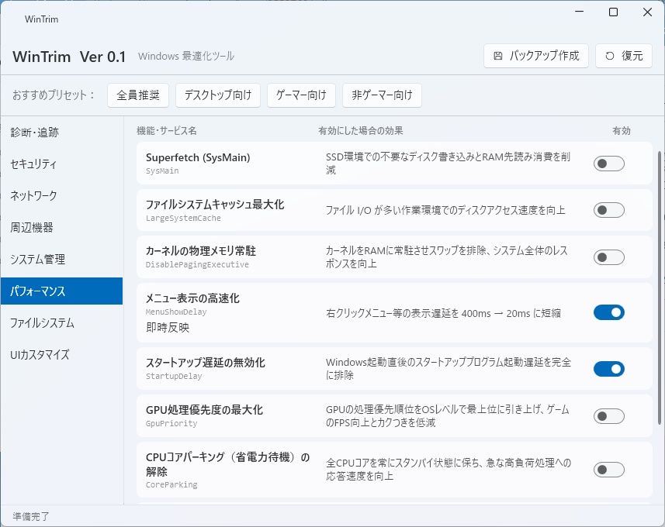The width and height of the screenshot is (665, 527).
Task: Click the 機能・サービス名 column header
Action: 167,131
